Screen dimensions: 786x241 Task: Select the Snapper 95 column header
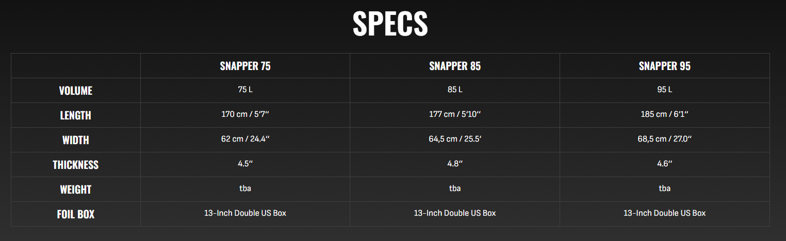[664, 66]
